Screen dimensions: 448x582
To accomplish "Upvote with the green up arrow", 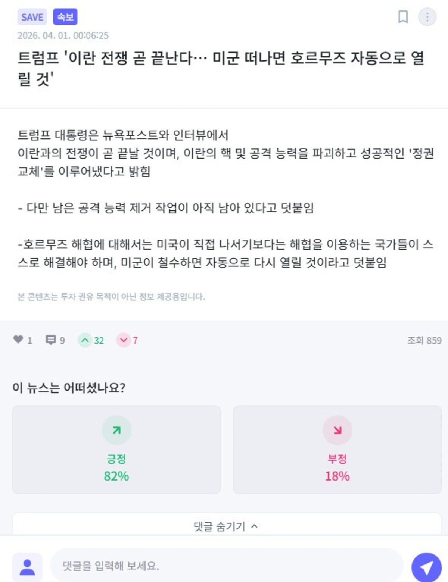I will (x=85, y=340).
